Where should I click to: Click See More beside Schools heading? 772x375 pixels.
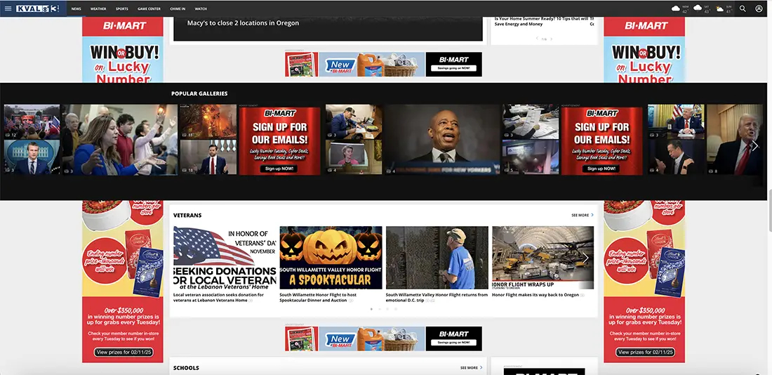[471, 367]
